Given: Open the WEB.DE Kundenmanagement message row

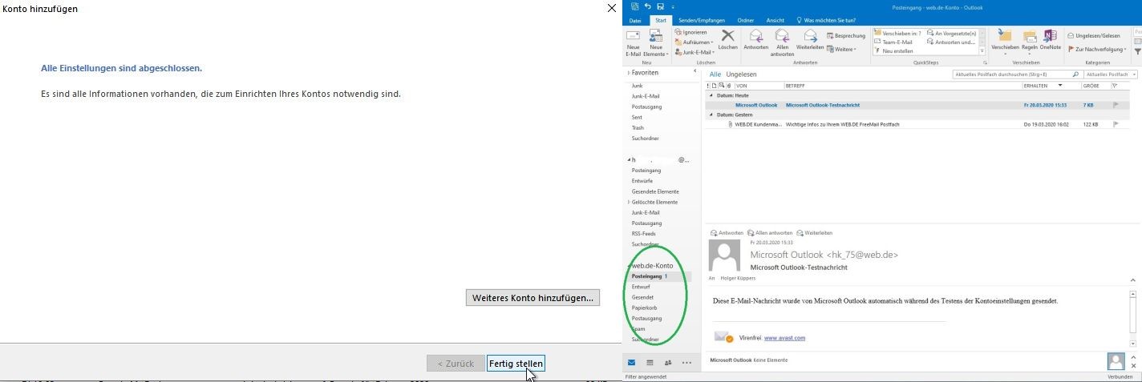Looking at the screenshot, I should pyautogui.click(x=918, y=124).
